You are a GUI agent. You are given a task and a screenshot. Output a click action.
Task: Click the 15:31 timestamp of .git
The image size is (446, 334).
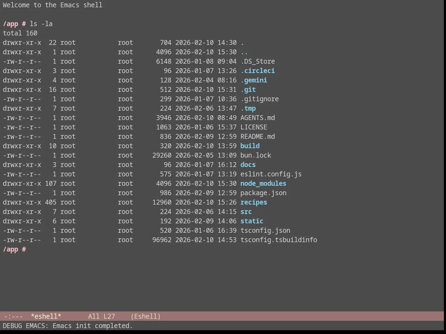point(227,89)
